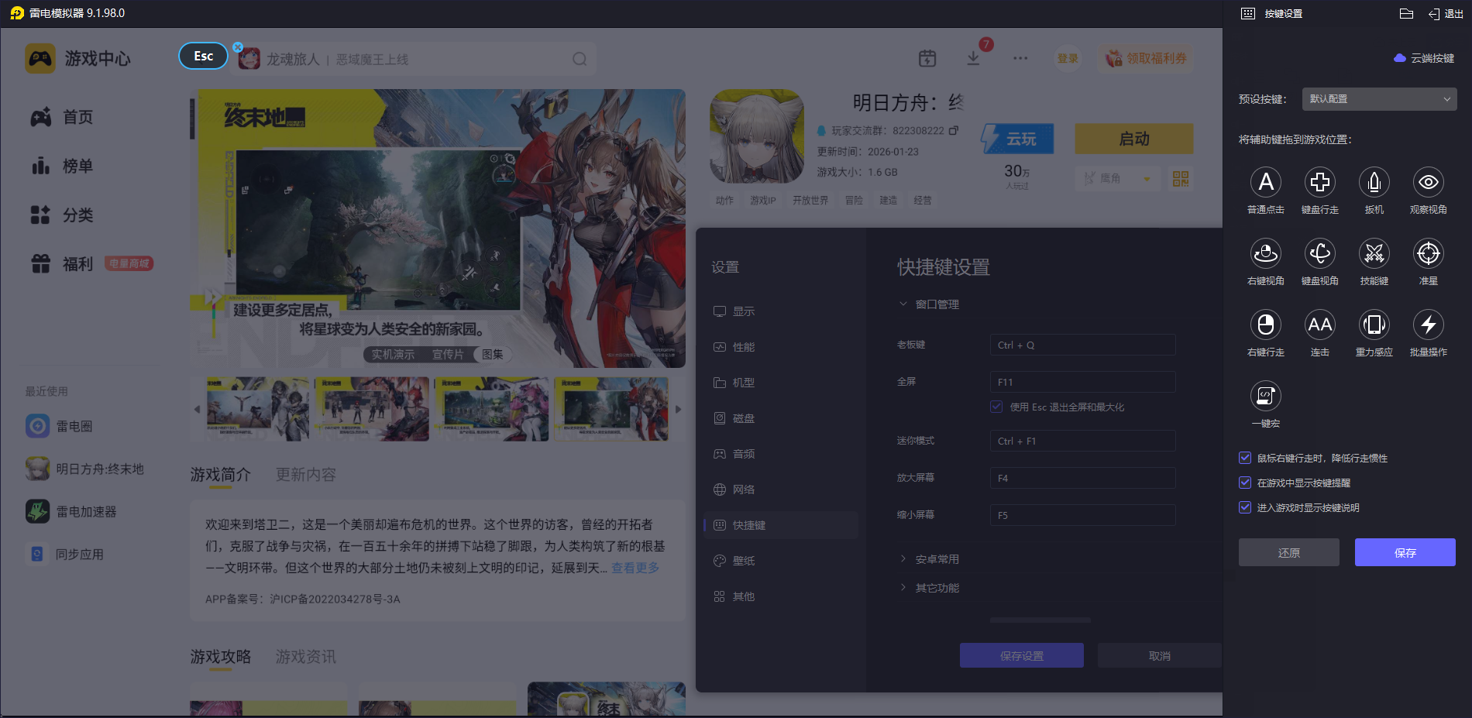Open the three-dots more menu
This screenshot has height=718, width=1472.
(x=1020, y=58)
